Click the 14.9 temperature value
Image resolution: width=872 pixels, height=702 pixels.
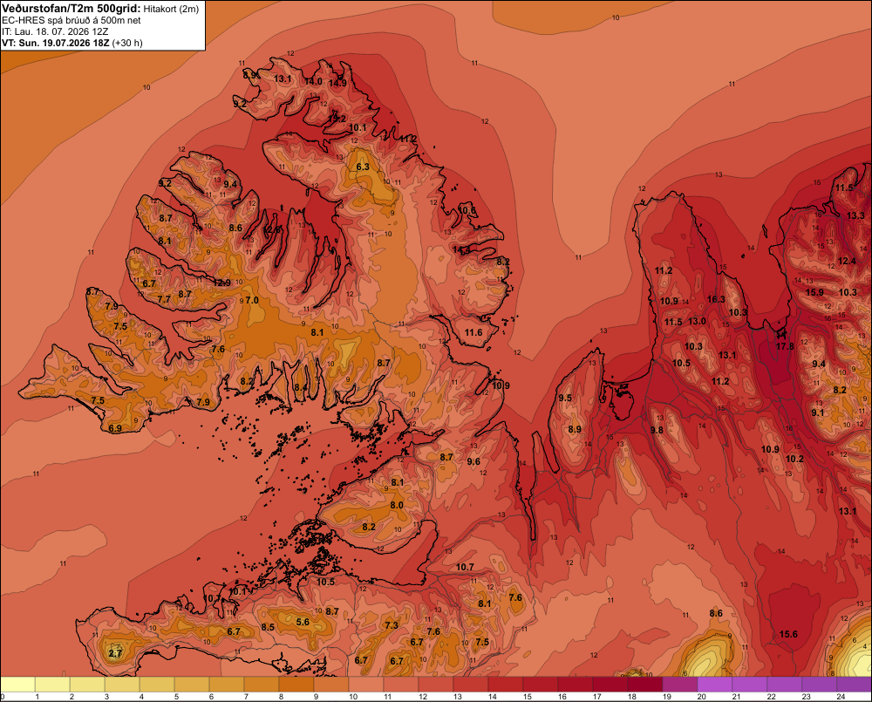pos(337,83)
